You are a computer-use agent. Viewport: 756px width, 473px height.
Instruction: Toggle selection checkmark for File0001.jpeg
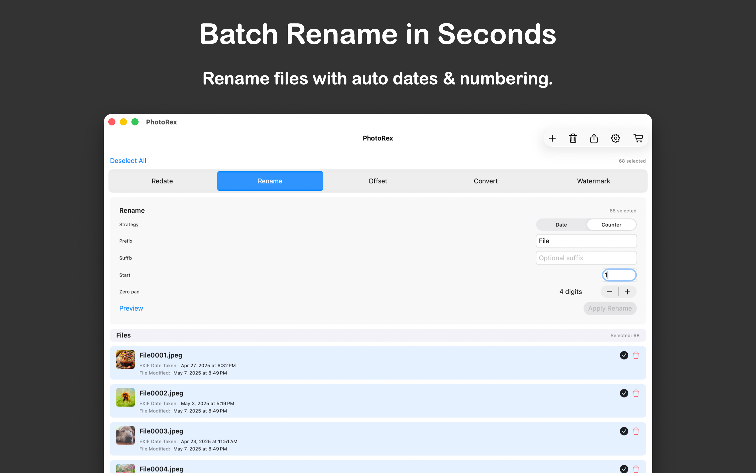pos(624,355)
